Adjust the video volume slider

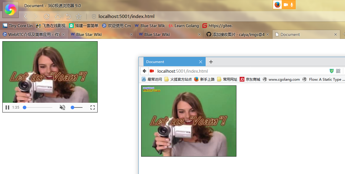tap(77, 107)
